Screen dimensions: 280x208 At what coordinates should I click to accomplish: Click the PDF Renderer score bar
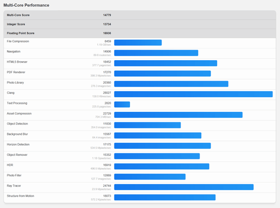coord(162,74)
